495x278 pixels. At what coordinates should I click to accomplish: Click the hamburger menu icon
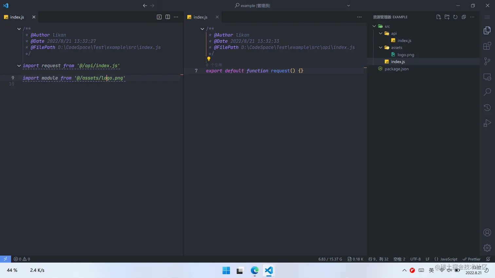487,17
